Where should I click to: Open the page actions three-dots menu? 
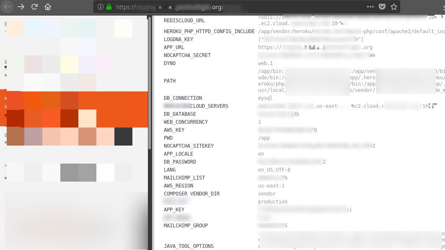pyautogui.click(x=370, y=7)
